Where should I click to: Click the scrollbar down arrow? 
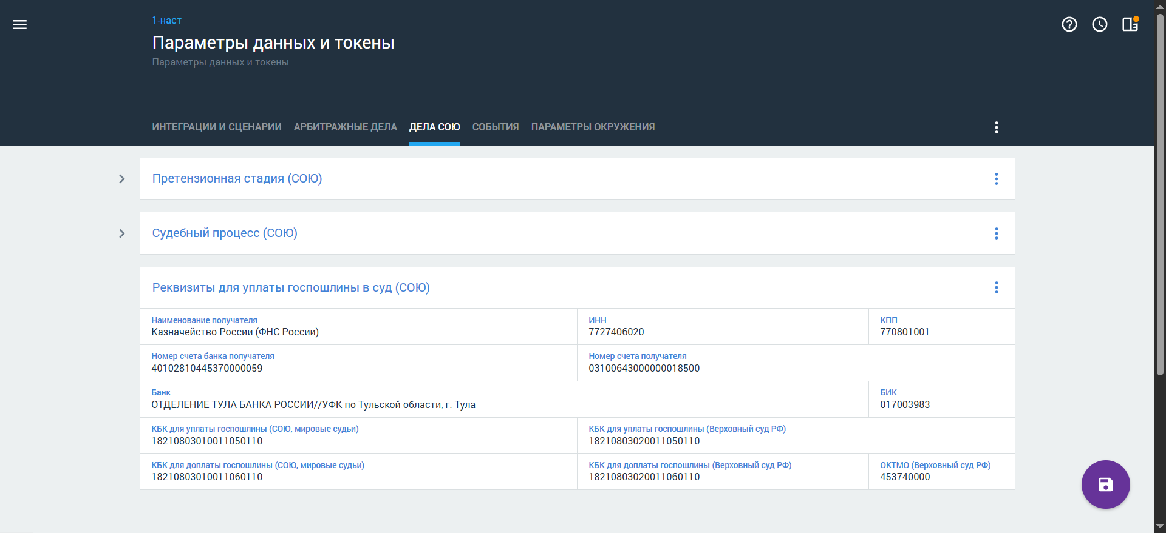(1160, 526)
